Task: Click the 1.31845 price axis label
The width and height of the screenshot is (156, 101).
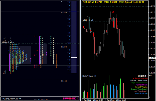Action: point(152,43)
